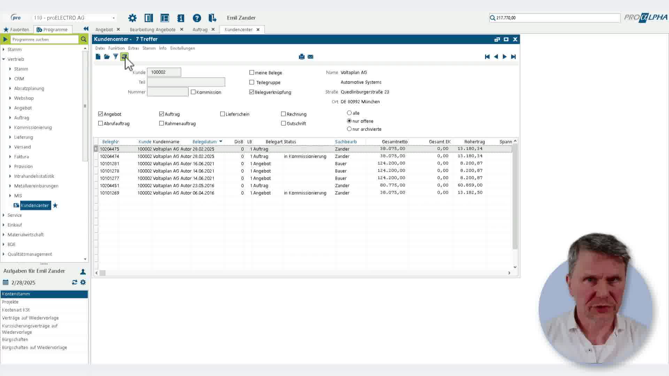
Task: Switch to the Favoriten tab
Action: tap(16, 30)
